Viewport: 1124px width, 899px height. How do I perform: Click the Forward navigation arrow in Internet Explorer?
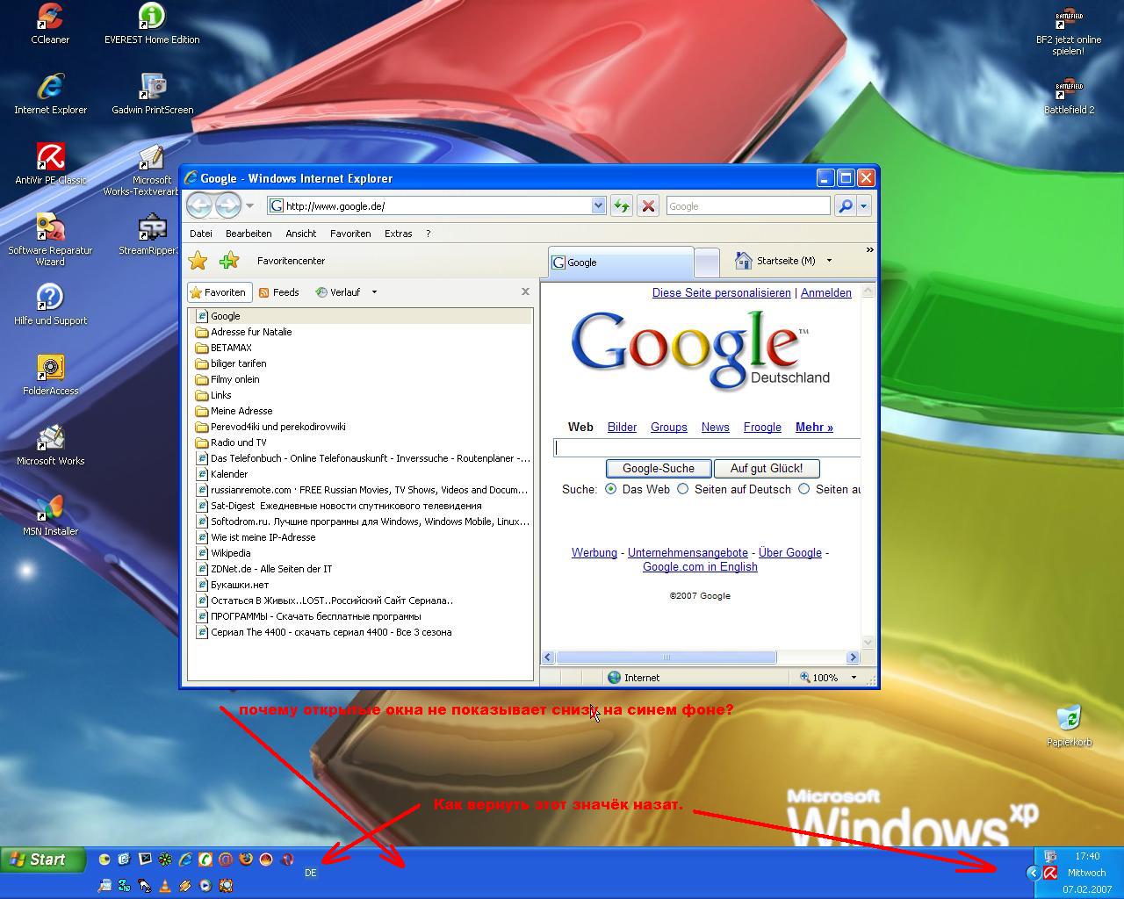click(x=228, y=205)
